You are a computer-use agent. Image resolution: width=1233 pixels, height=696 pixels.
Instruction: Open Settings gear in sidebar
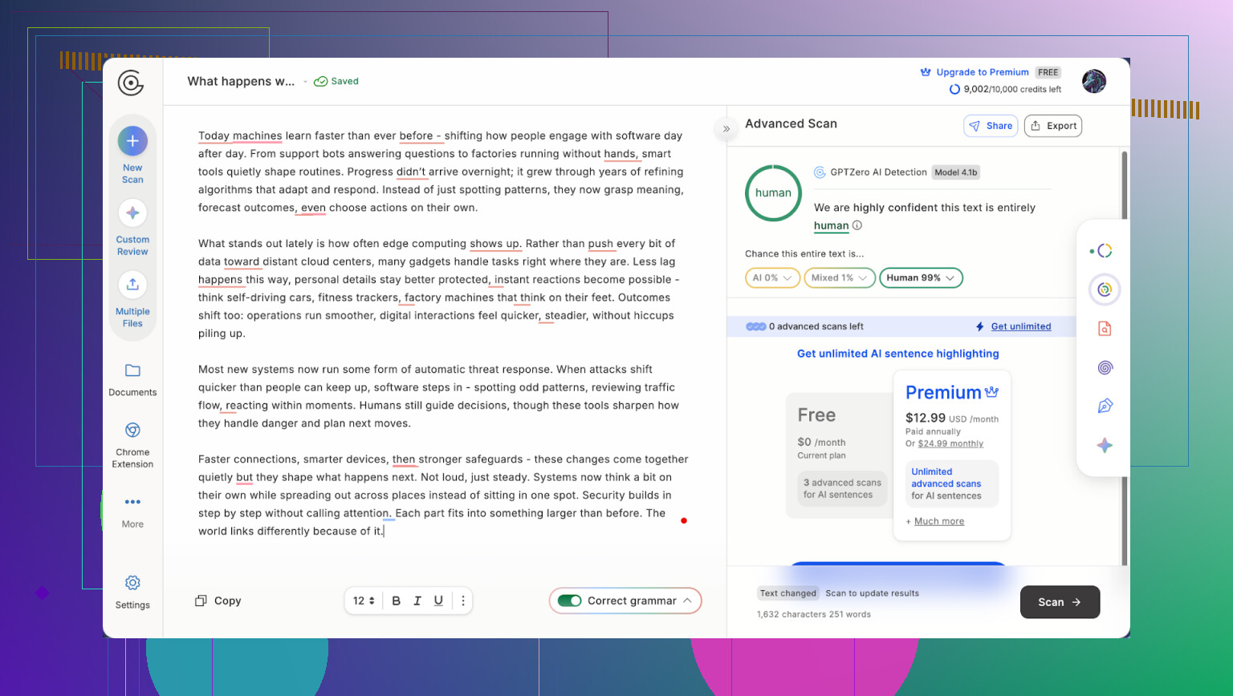[x=132, y=583]
